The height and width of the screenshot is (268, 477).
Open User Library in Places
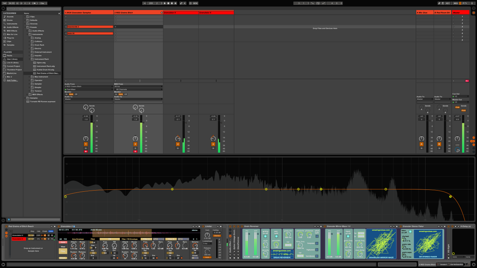click(x=12, y=59)
